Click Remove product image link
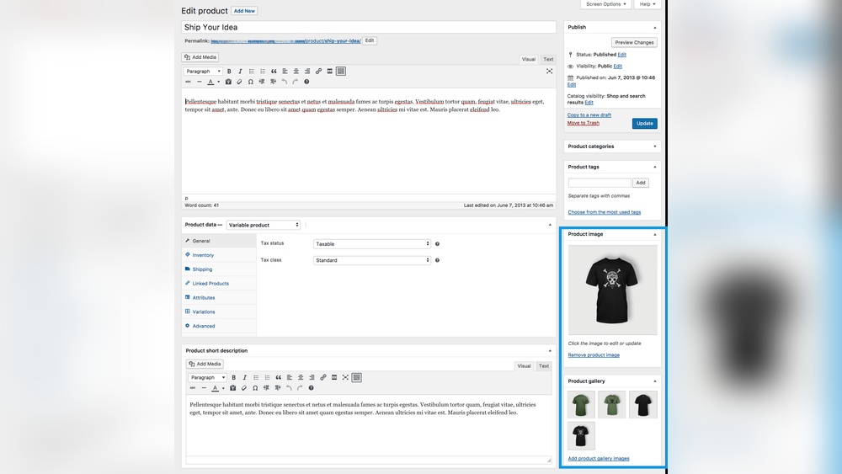The width and height of the screenshot is (842, 474). (x=594, y=354)
